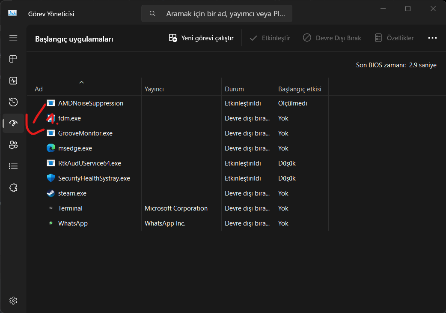
Task: Select the msedge.exe startup entry
Action: coord(75,148)
